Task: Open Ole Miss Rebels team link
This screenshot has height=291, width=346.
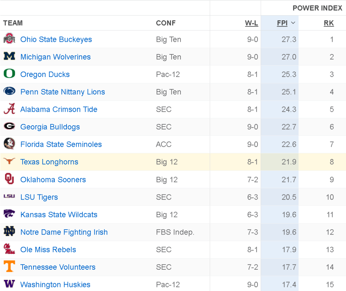Action: 48,249
